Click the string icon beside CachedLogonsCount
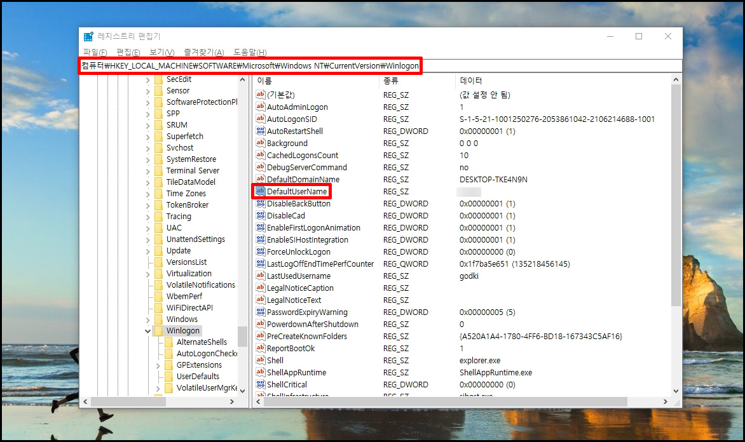 click(261, 155)
